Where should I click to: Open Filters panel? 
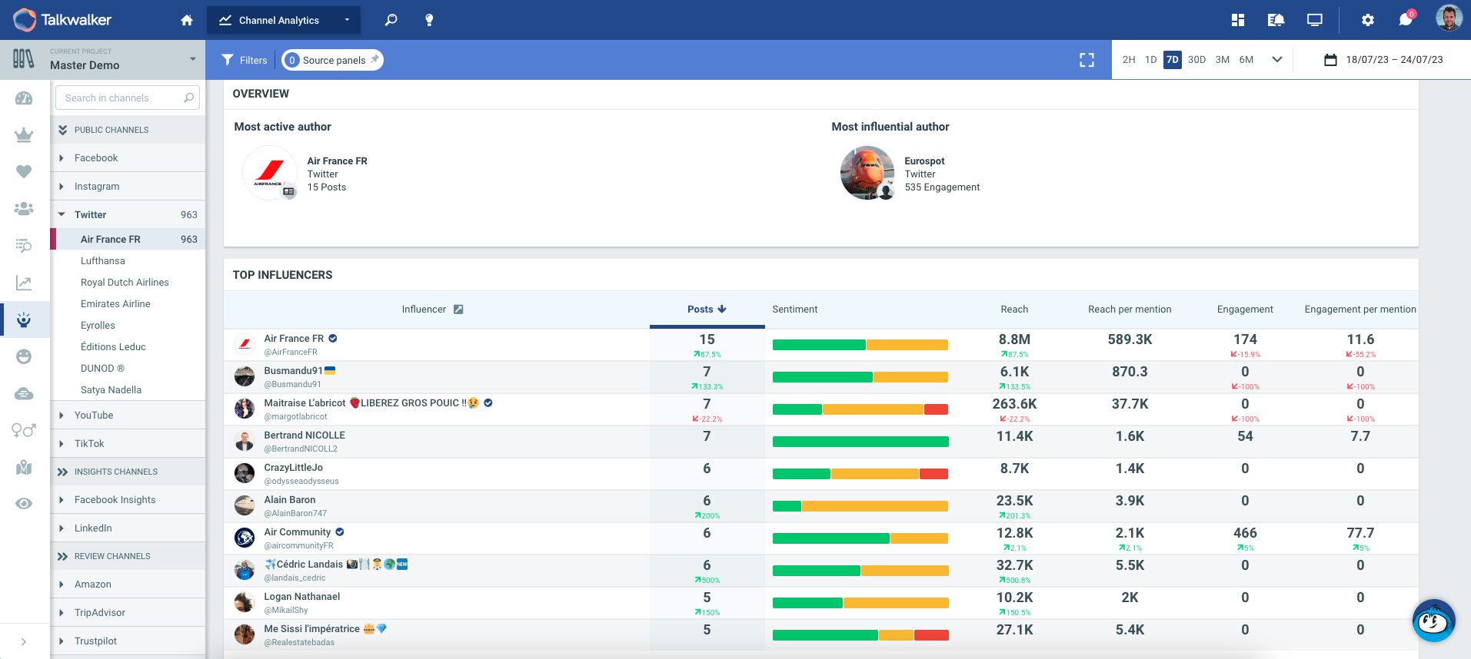245,60
